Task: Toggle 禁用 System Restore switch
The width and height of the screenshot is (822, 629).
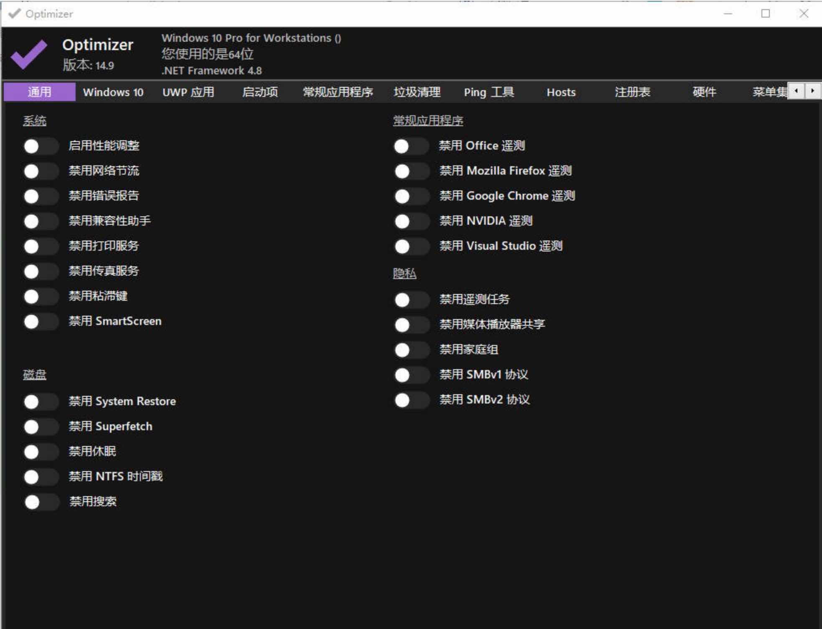Action: [41, 402]
